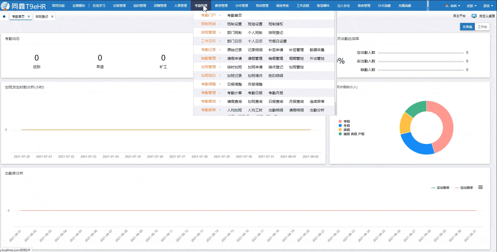The height and width of the screenshot is (252, 497).
Task: Expand the 语言 language dropdown
Action: coord(488,6)
